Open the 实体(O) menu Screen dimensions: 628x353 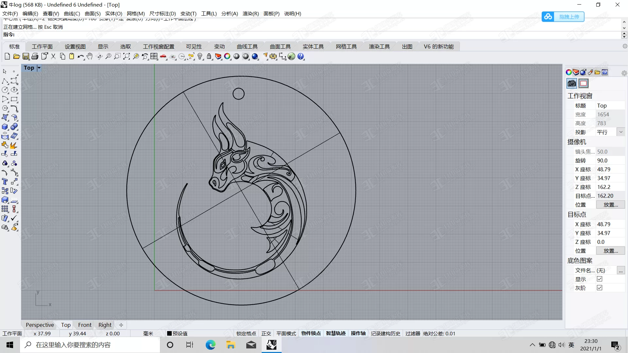click(x=113, y=13)
